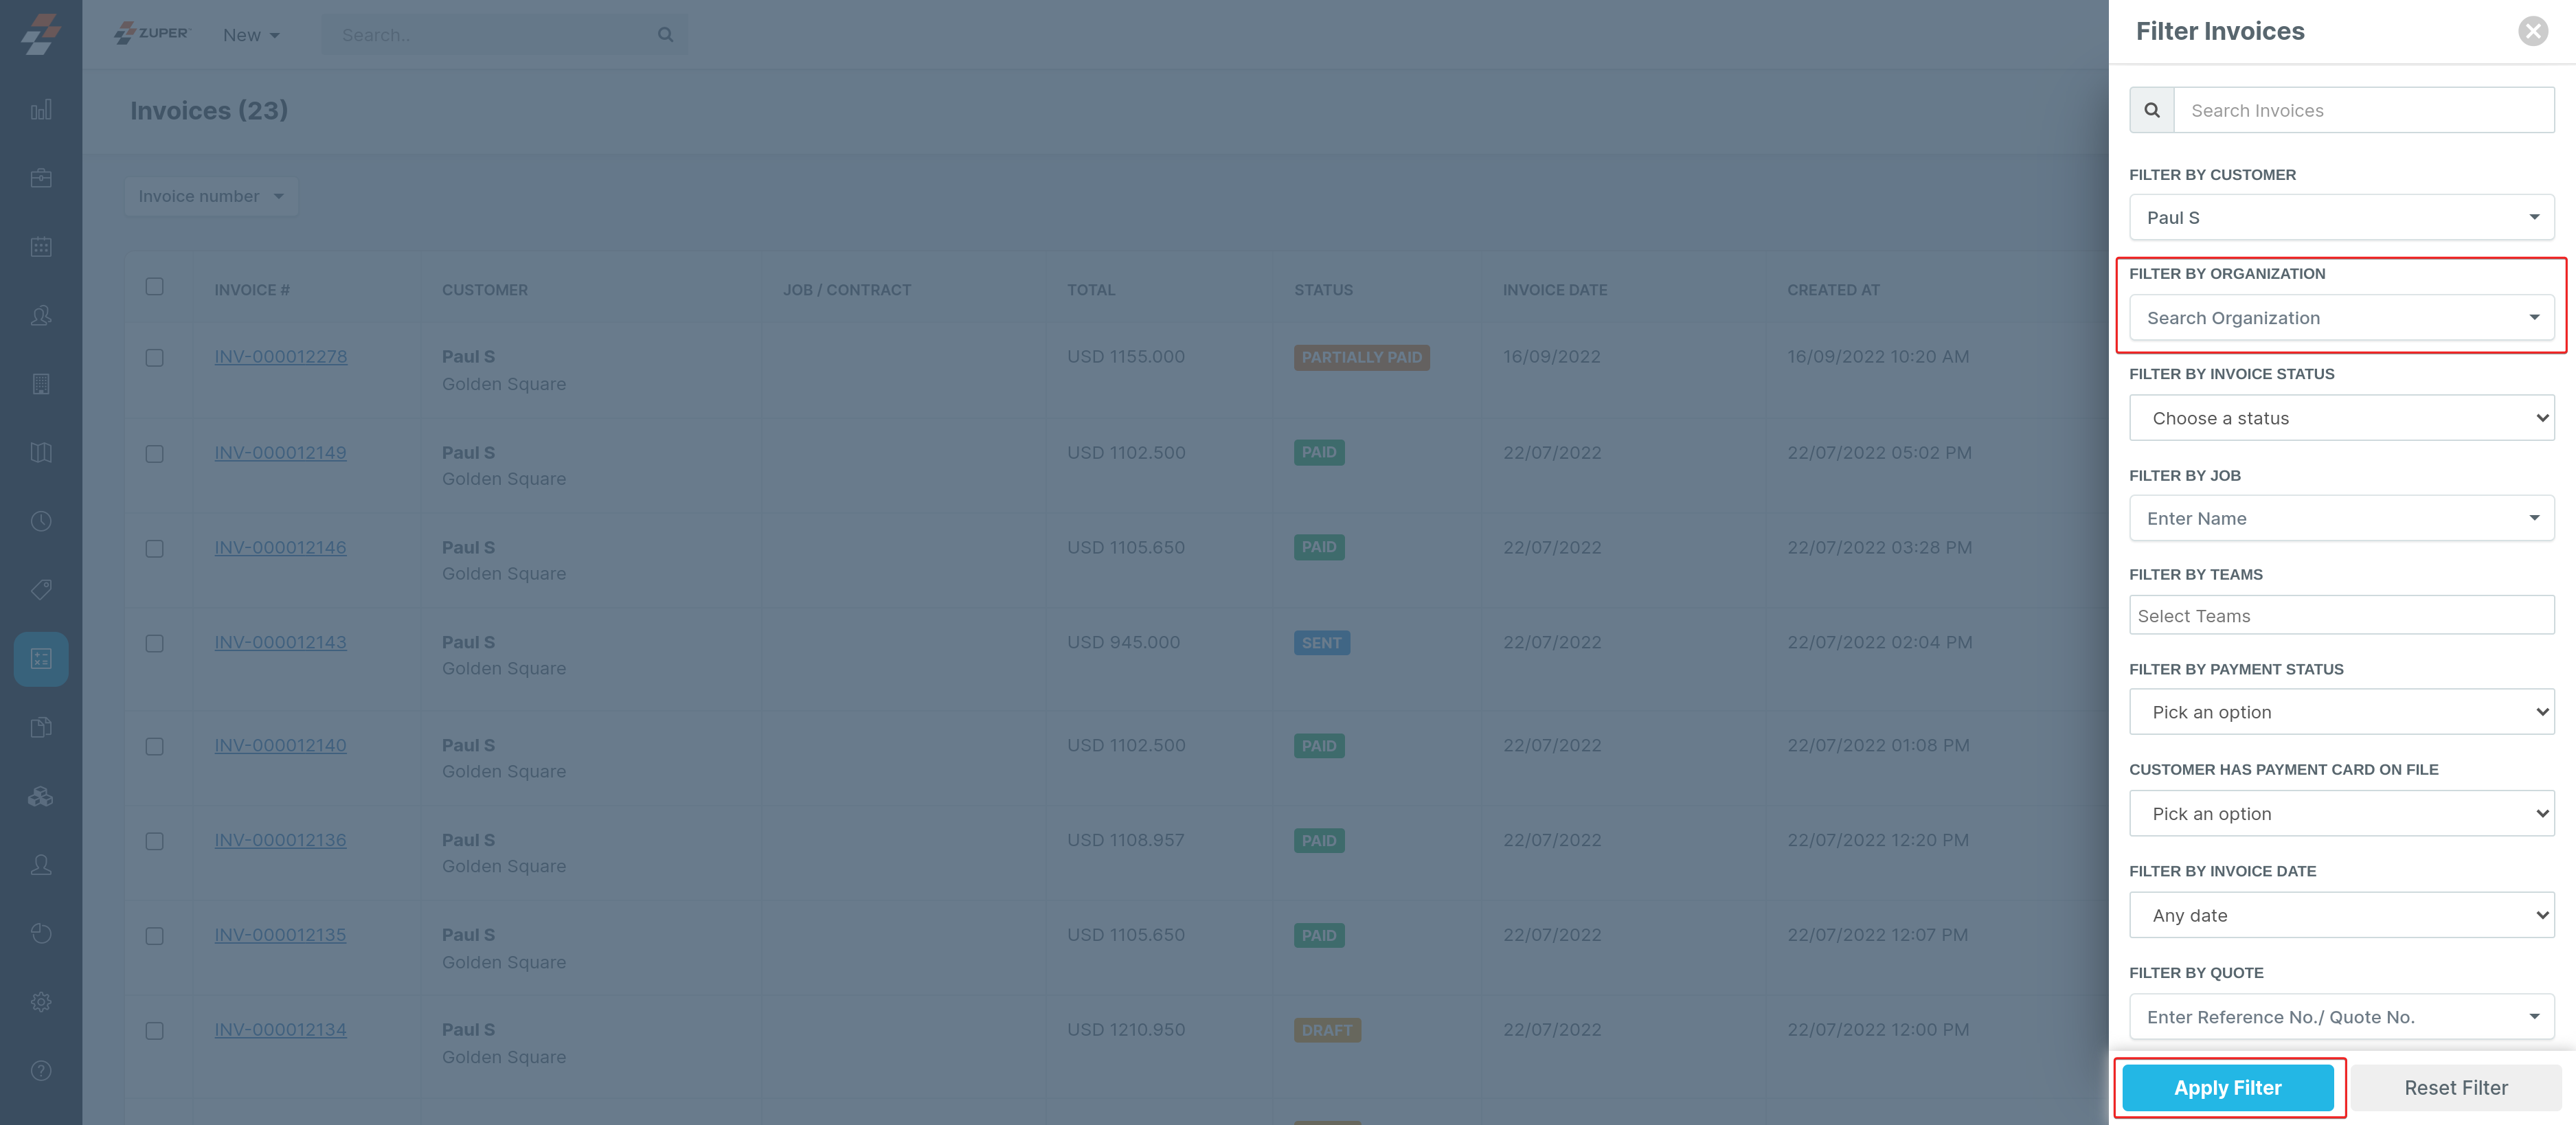Open the jobs briefcase icon in sidebar
Screen dimensions: 2576x1125
pyautogui.click(x=41, y=178)
